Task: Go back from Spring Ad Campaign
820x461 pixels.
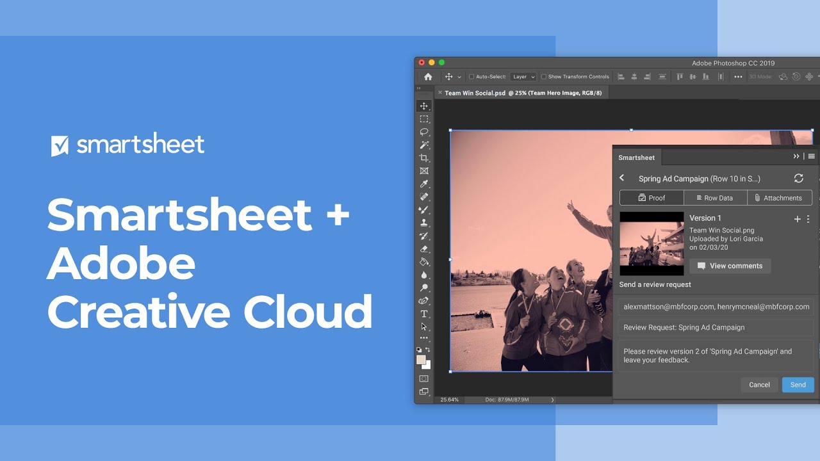Action: 622,178
